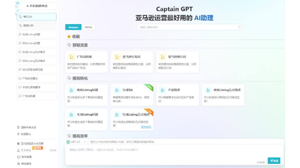Open the 生成Listing五点描述 template card
The height and width of the screenshot is (168, 300).
pos(132,119)
